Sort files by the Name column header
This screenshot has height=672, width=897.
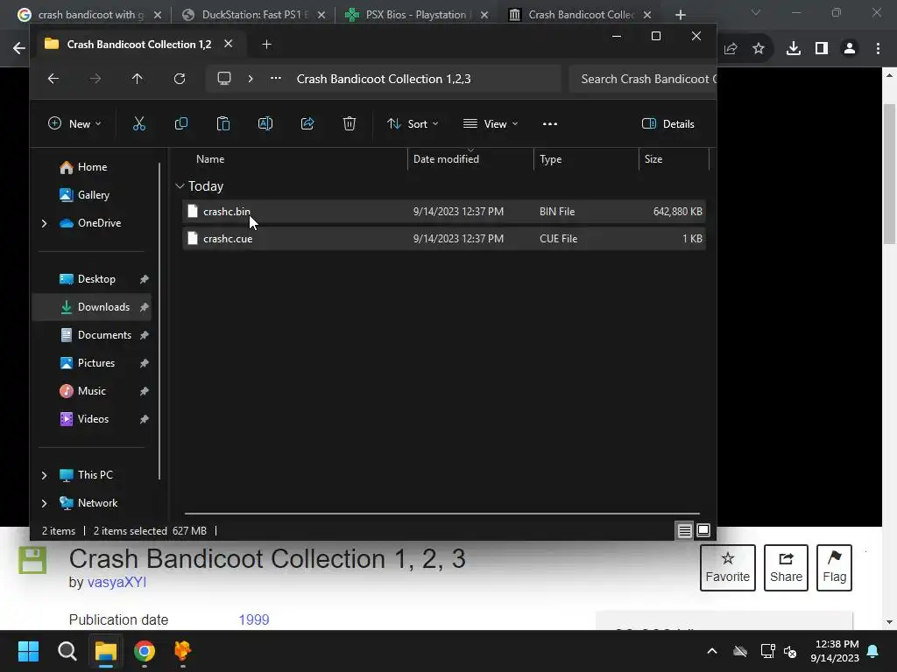click(210, 159)
